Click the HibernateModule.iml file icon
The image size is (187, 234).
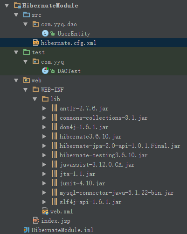coord(27,230)
